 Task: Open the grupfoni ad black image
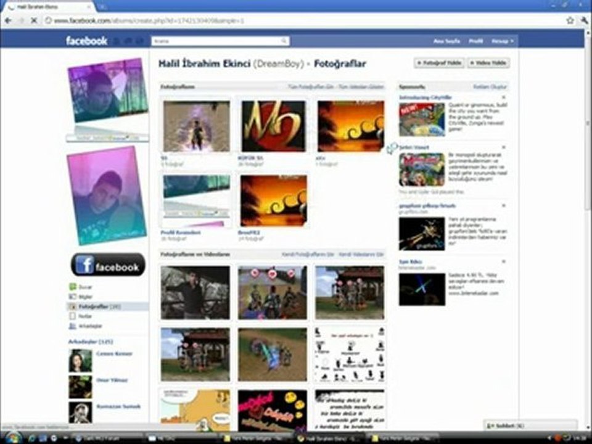point(422,234)
